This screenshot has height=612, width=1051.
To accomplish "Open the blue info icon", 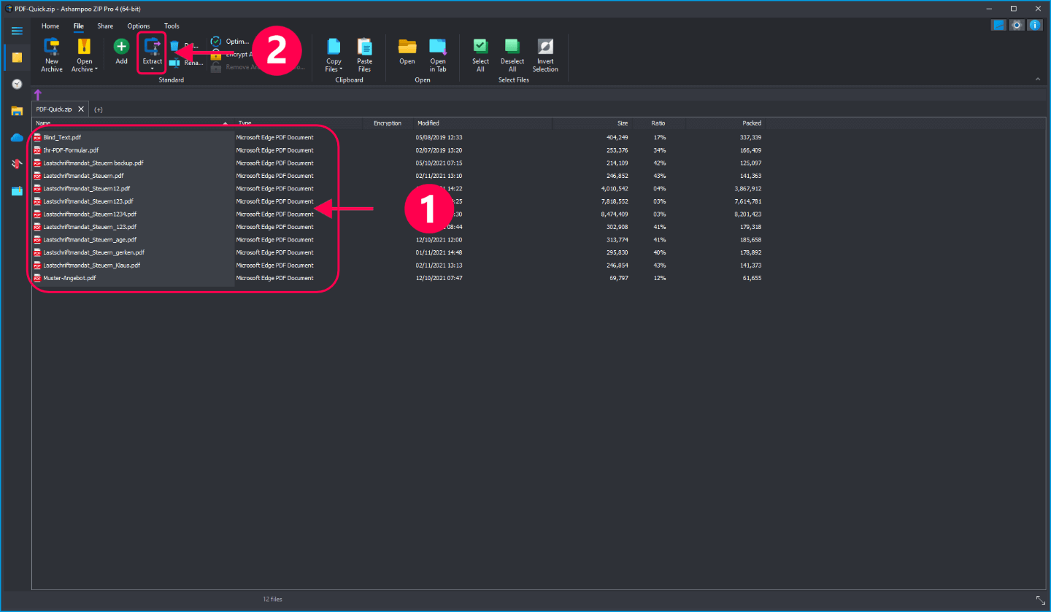I will [x=1035, y=25].
